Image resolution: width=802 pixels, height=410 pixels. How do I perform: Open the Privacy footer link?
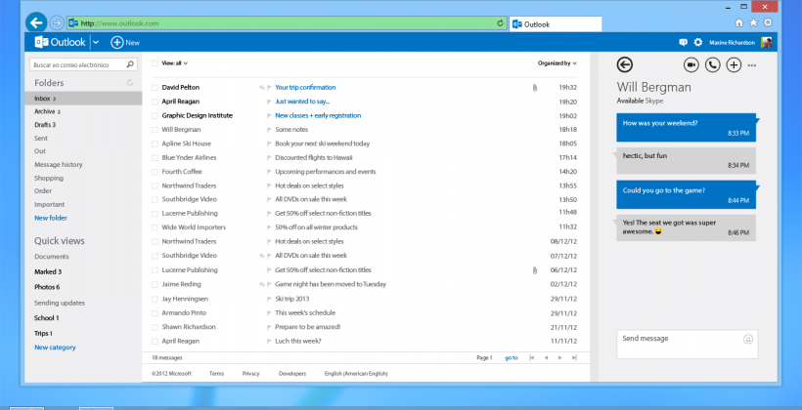coord(250,374)
